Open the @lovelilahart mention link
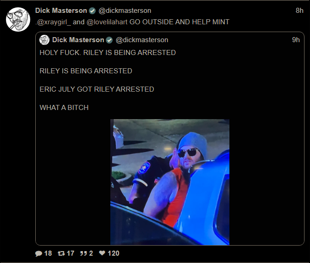Image resolution: width=310 pixels, height=263 pixels. pyautogui.click(x=107, y=22)
